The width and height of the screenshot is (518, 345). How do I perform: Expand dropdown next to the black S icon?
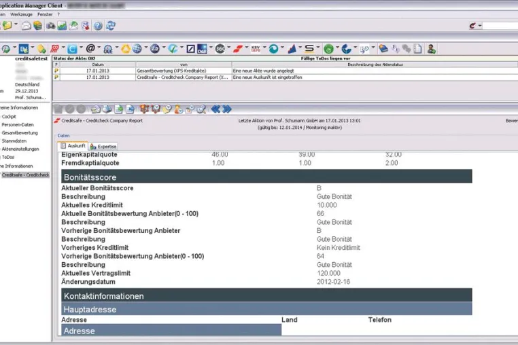[318, 48]
